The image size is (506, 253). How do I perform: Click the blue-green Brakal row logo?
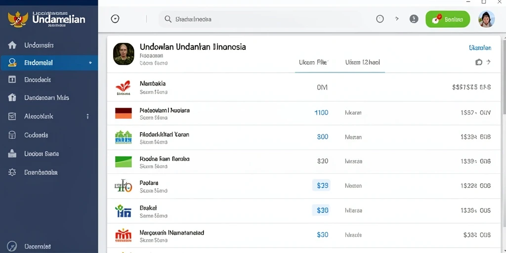(123, 211)
